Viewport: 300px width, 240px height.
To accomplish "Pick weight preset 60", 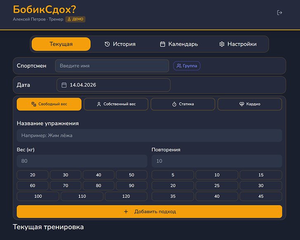I will coord(33,186).
